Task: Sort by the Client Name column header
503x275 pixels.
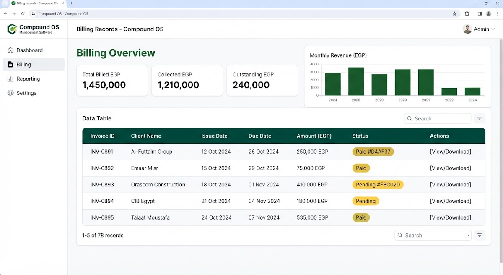Action: click(x=146, y=136)
